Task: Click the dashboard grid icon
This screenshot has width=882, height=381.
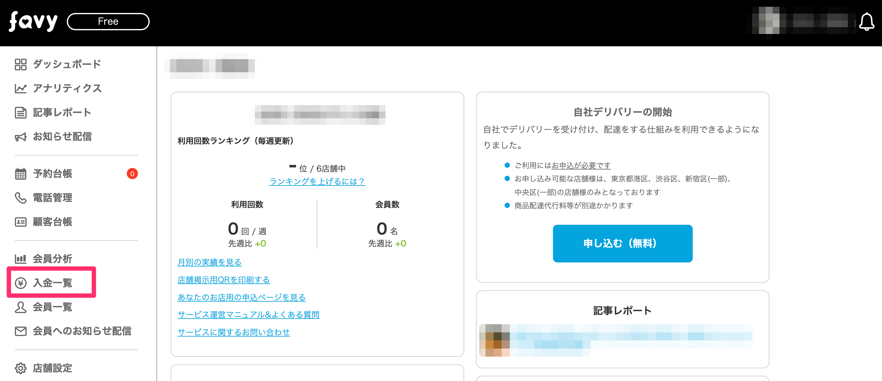Action: [20, 64]
